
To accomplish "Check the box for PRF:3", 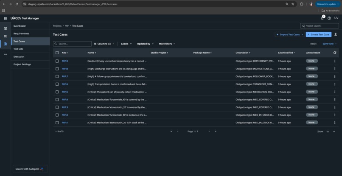I will point(57,107).
